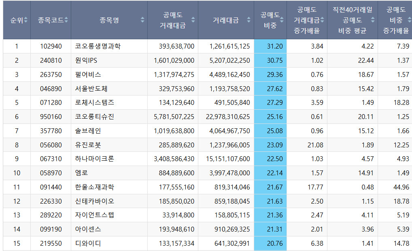Select stock name 코오롱티슈진

click(95, 117)
